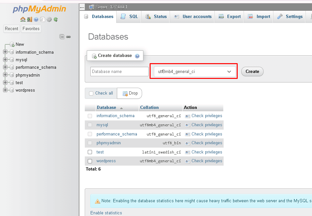Log out using the exit door icon
Screen dimensions: 312x216
[29, 20]
